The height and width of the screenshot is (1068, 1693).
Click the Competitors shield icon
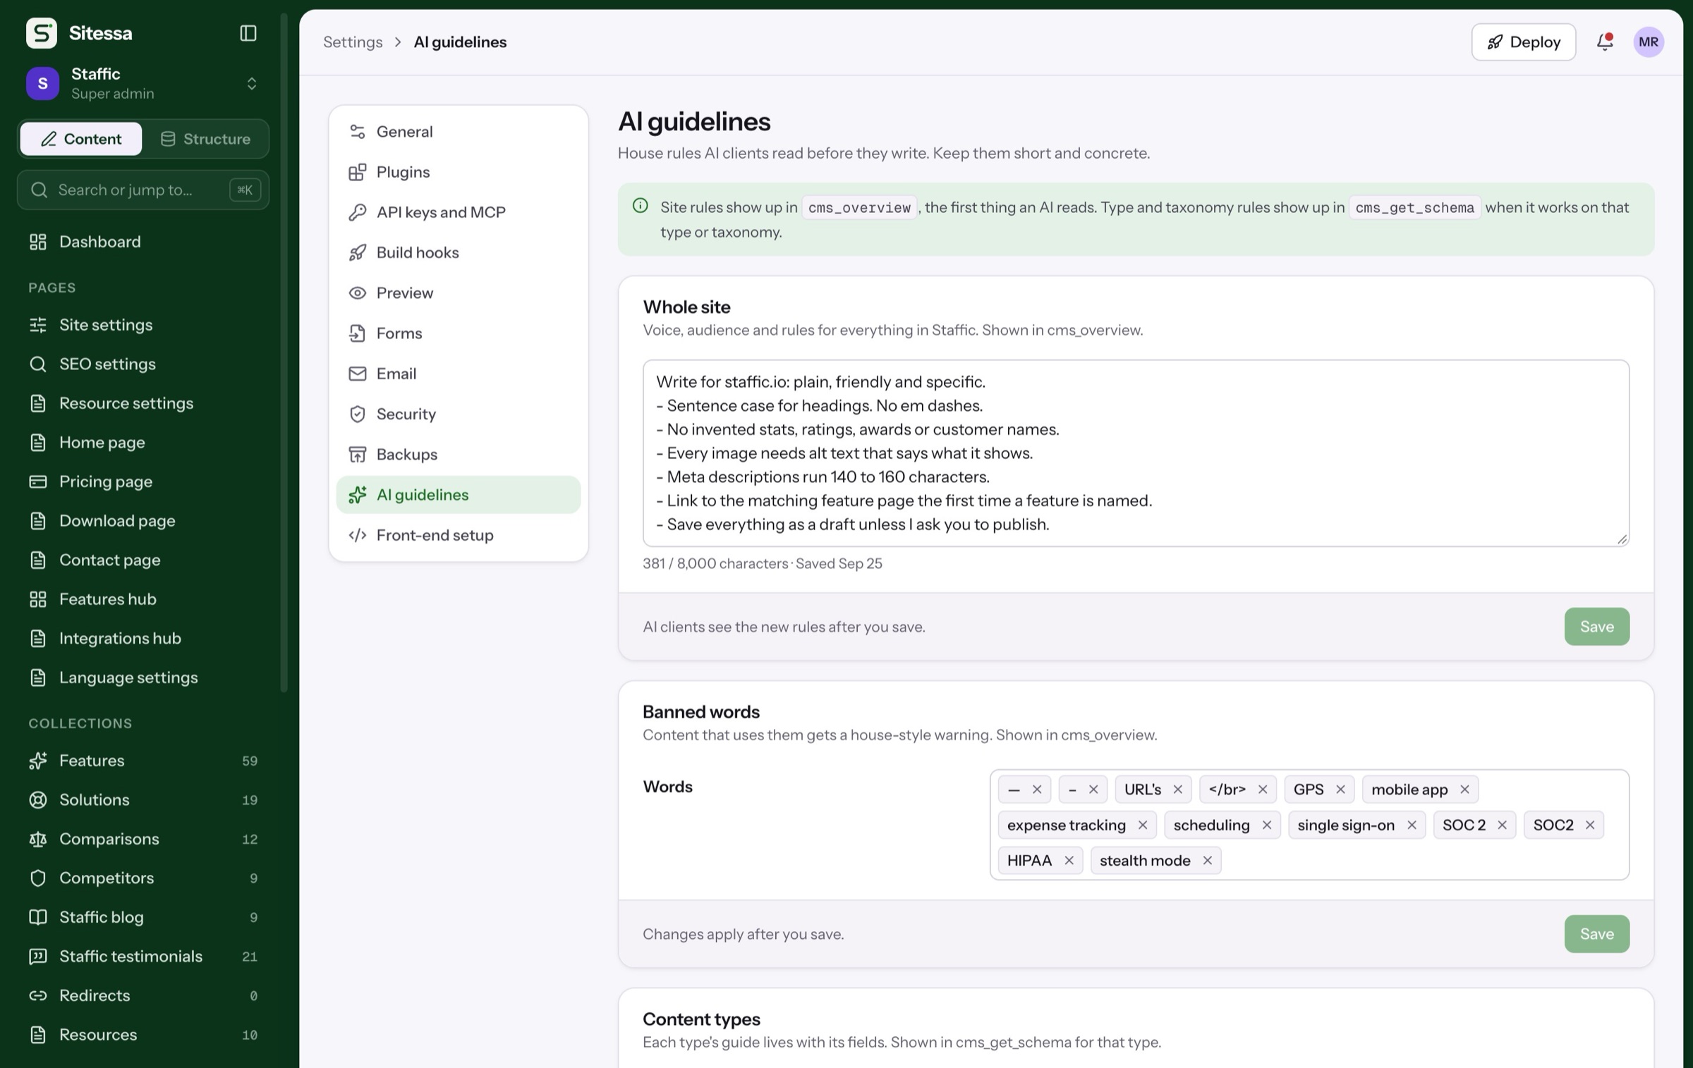click(38, 878)
